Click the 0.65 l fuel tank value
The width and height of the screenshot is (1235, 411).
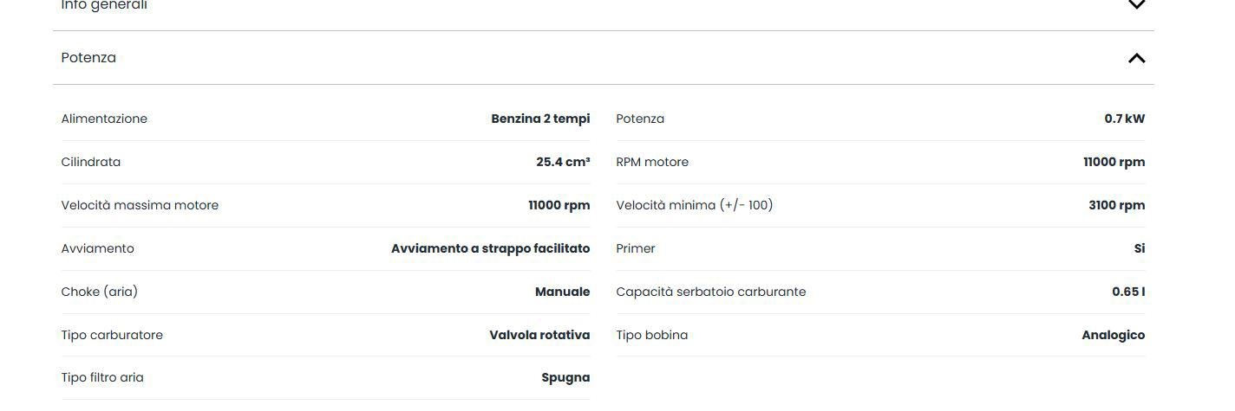1127,292
